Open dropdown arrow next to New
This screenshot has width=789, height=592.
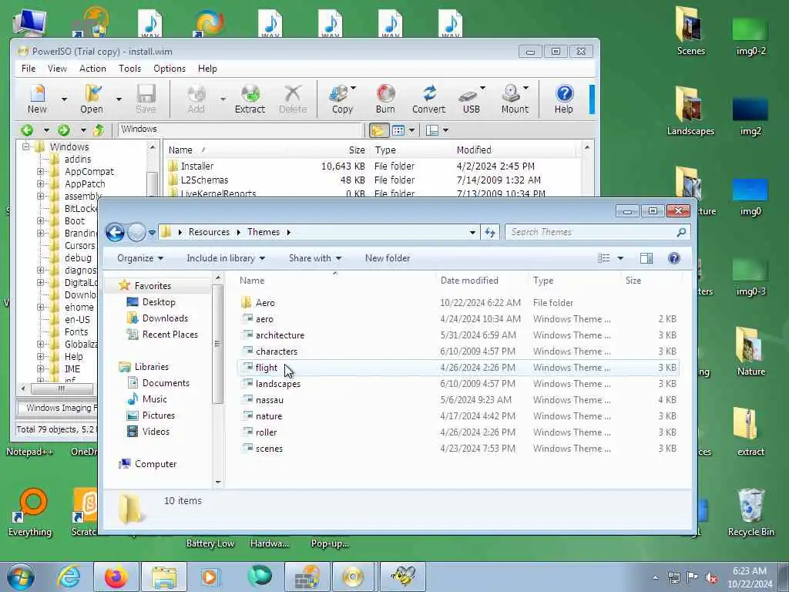(x=64, y=99)
